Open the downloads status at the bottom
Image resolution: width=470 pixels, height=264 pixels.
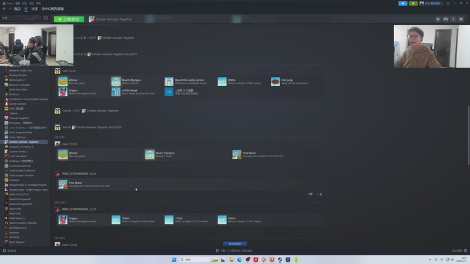234,251
